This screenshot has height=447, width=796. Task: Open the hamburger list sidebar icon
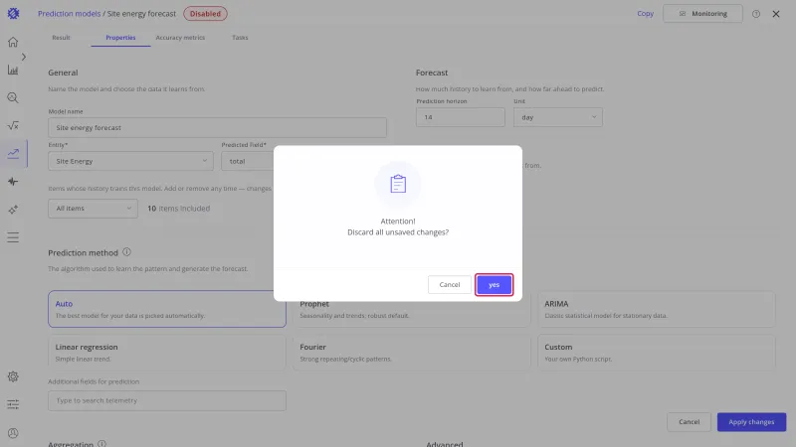pos(13,237)
